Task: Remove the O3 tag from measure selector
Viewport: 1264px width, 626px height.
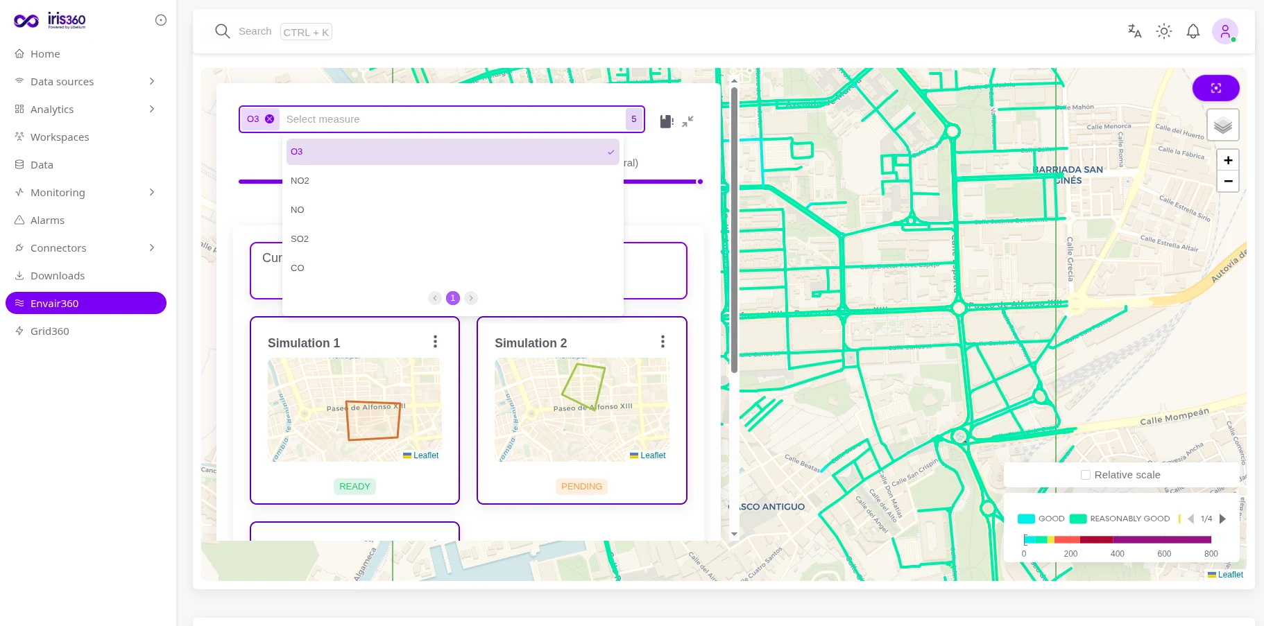Action: pyautogui.click(x=270, y=119)
